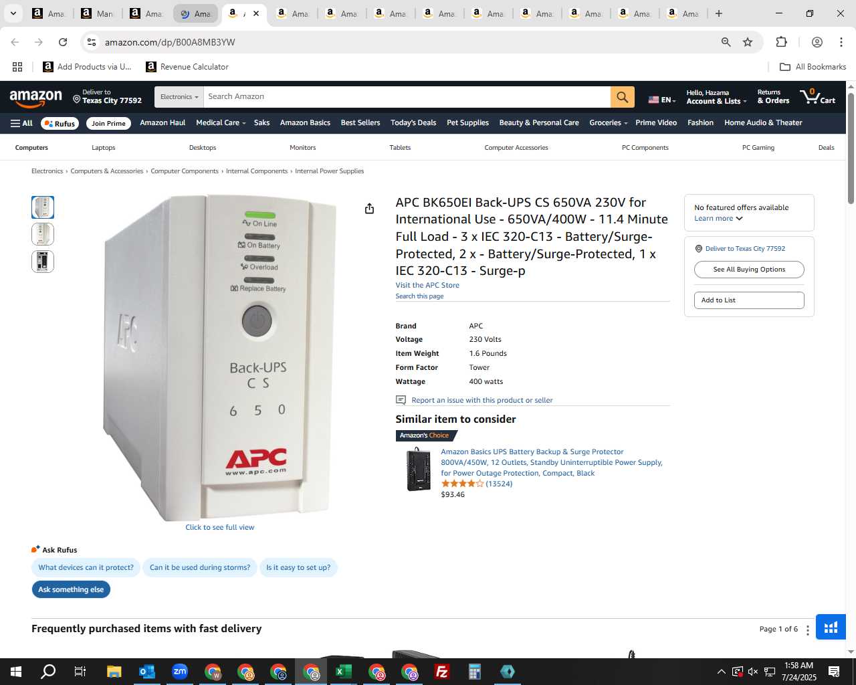Click Internal Power Supplies breadcrumb

[x=329, y=171]
